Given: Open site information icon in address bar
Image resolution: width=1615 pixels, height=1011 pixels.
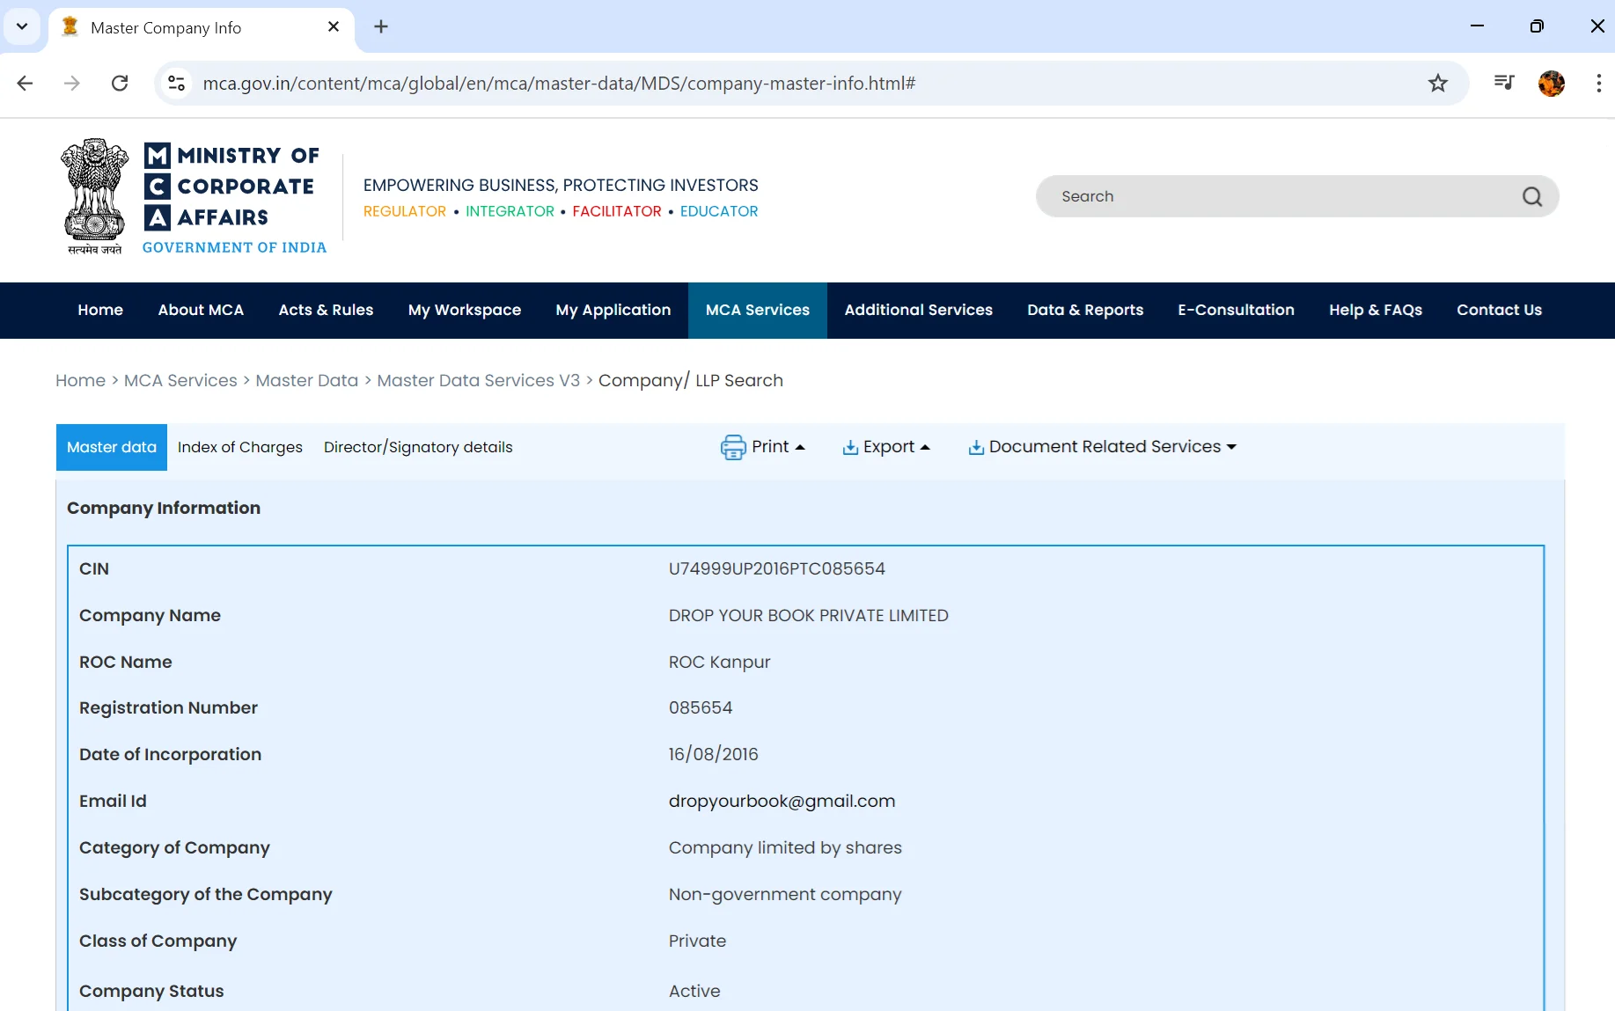Looking at the screenshot, I should (176, 84).
